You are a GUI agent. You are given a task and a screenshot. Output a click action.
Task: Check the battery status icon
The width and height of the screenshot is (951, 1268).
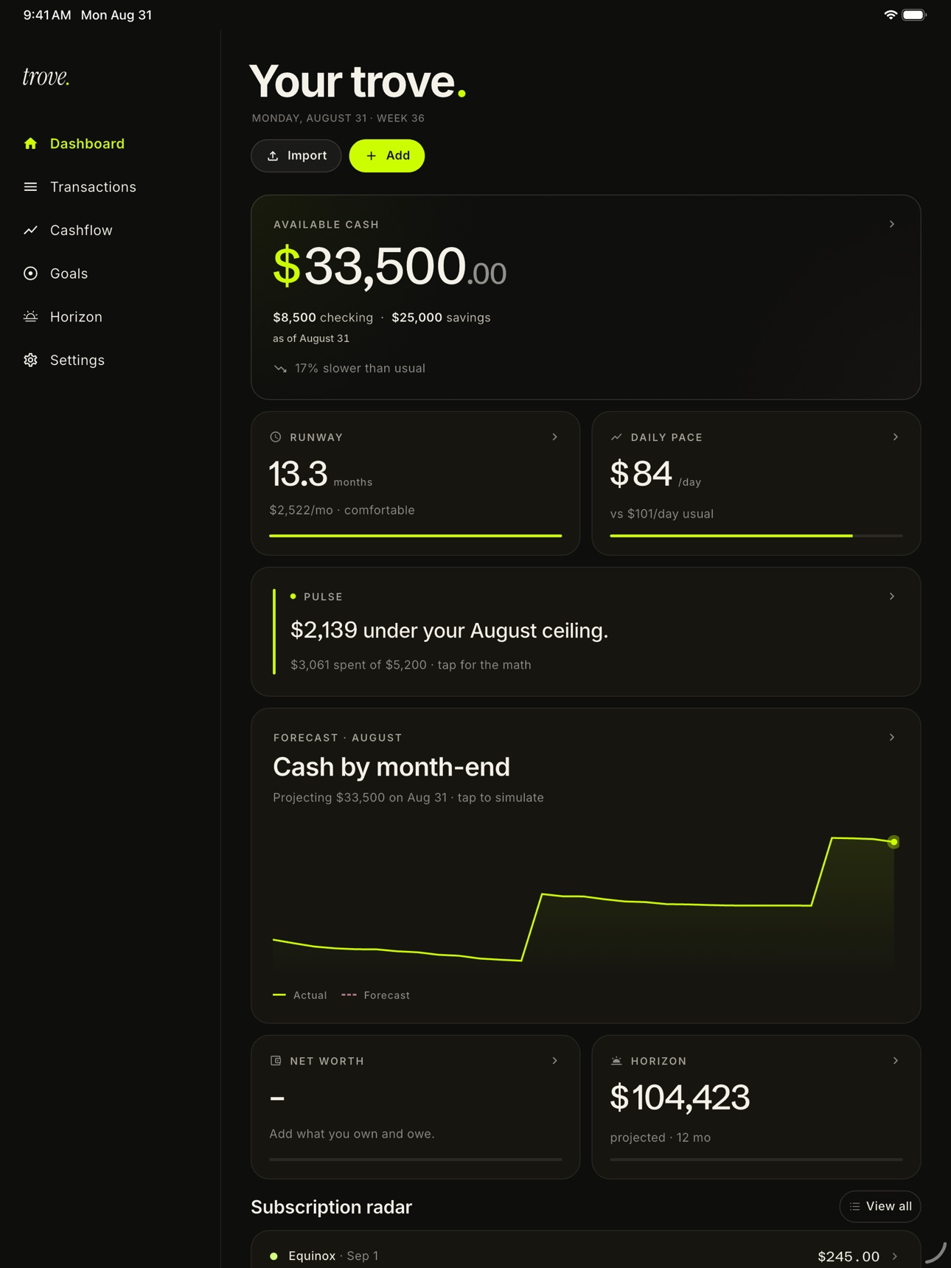914,15
